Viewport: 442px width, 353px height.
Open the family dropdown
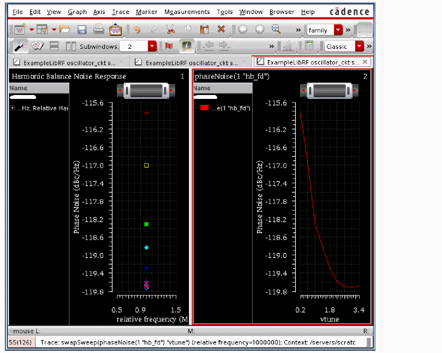pos(338,30)
